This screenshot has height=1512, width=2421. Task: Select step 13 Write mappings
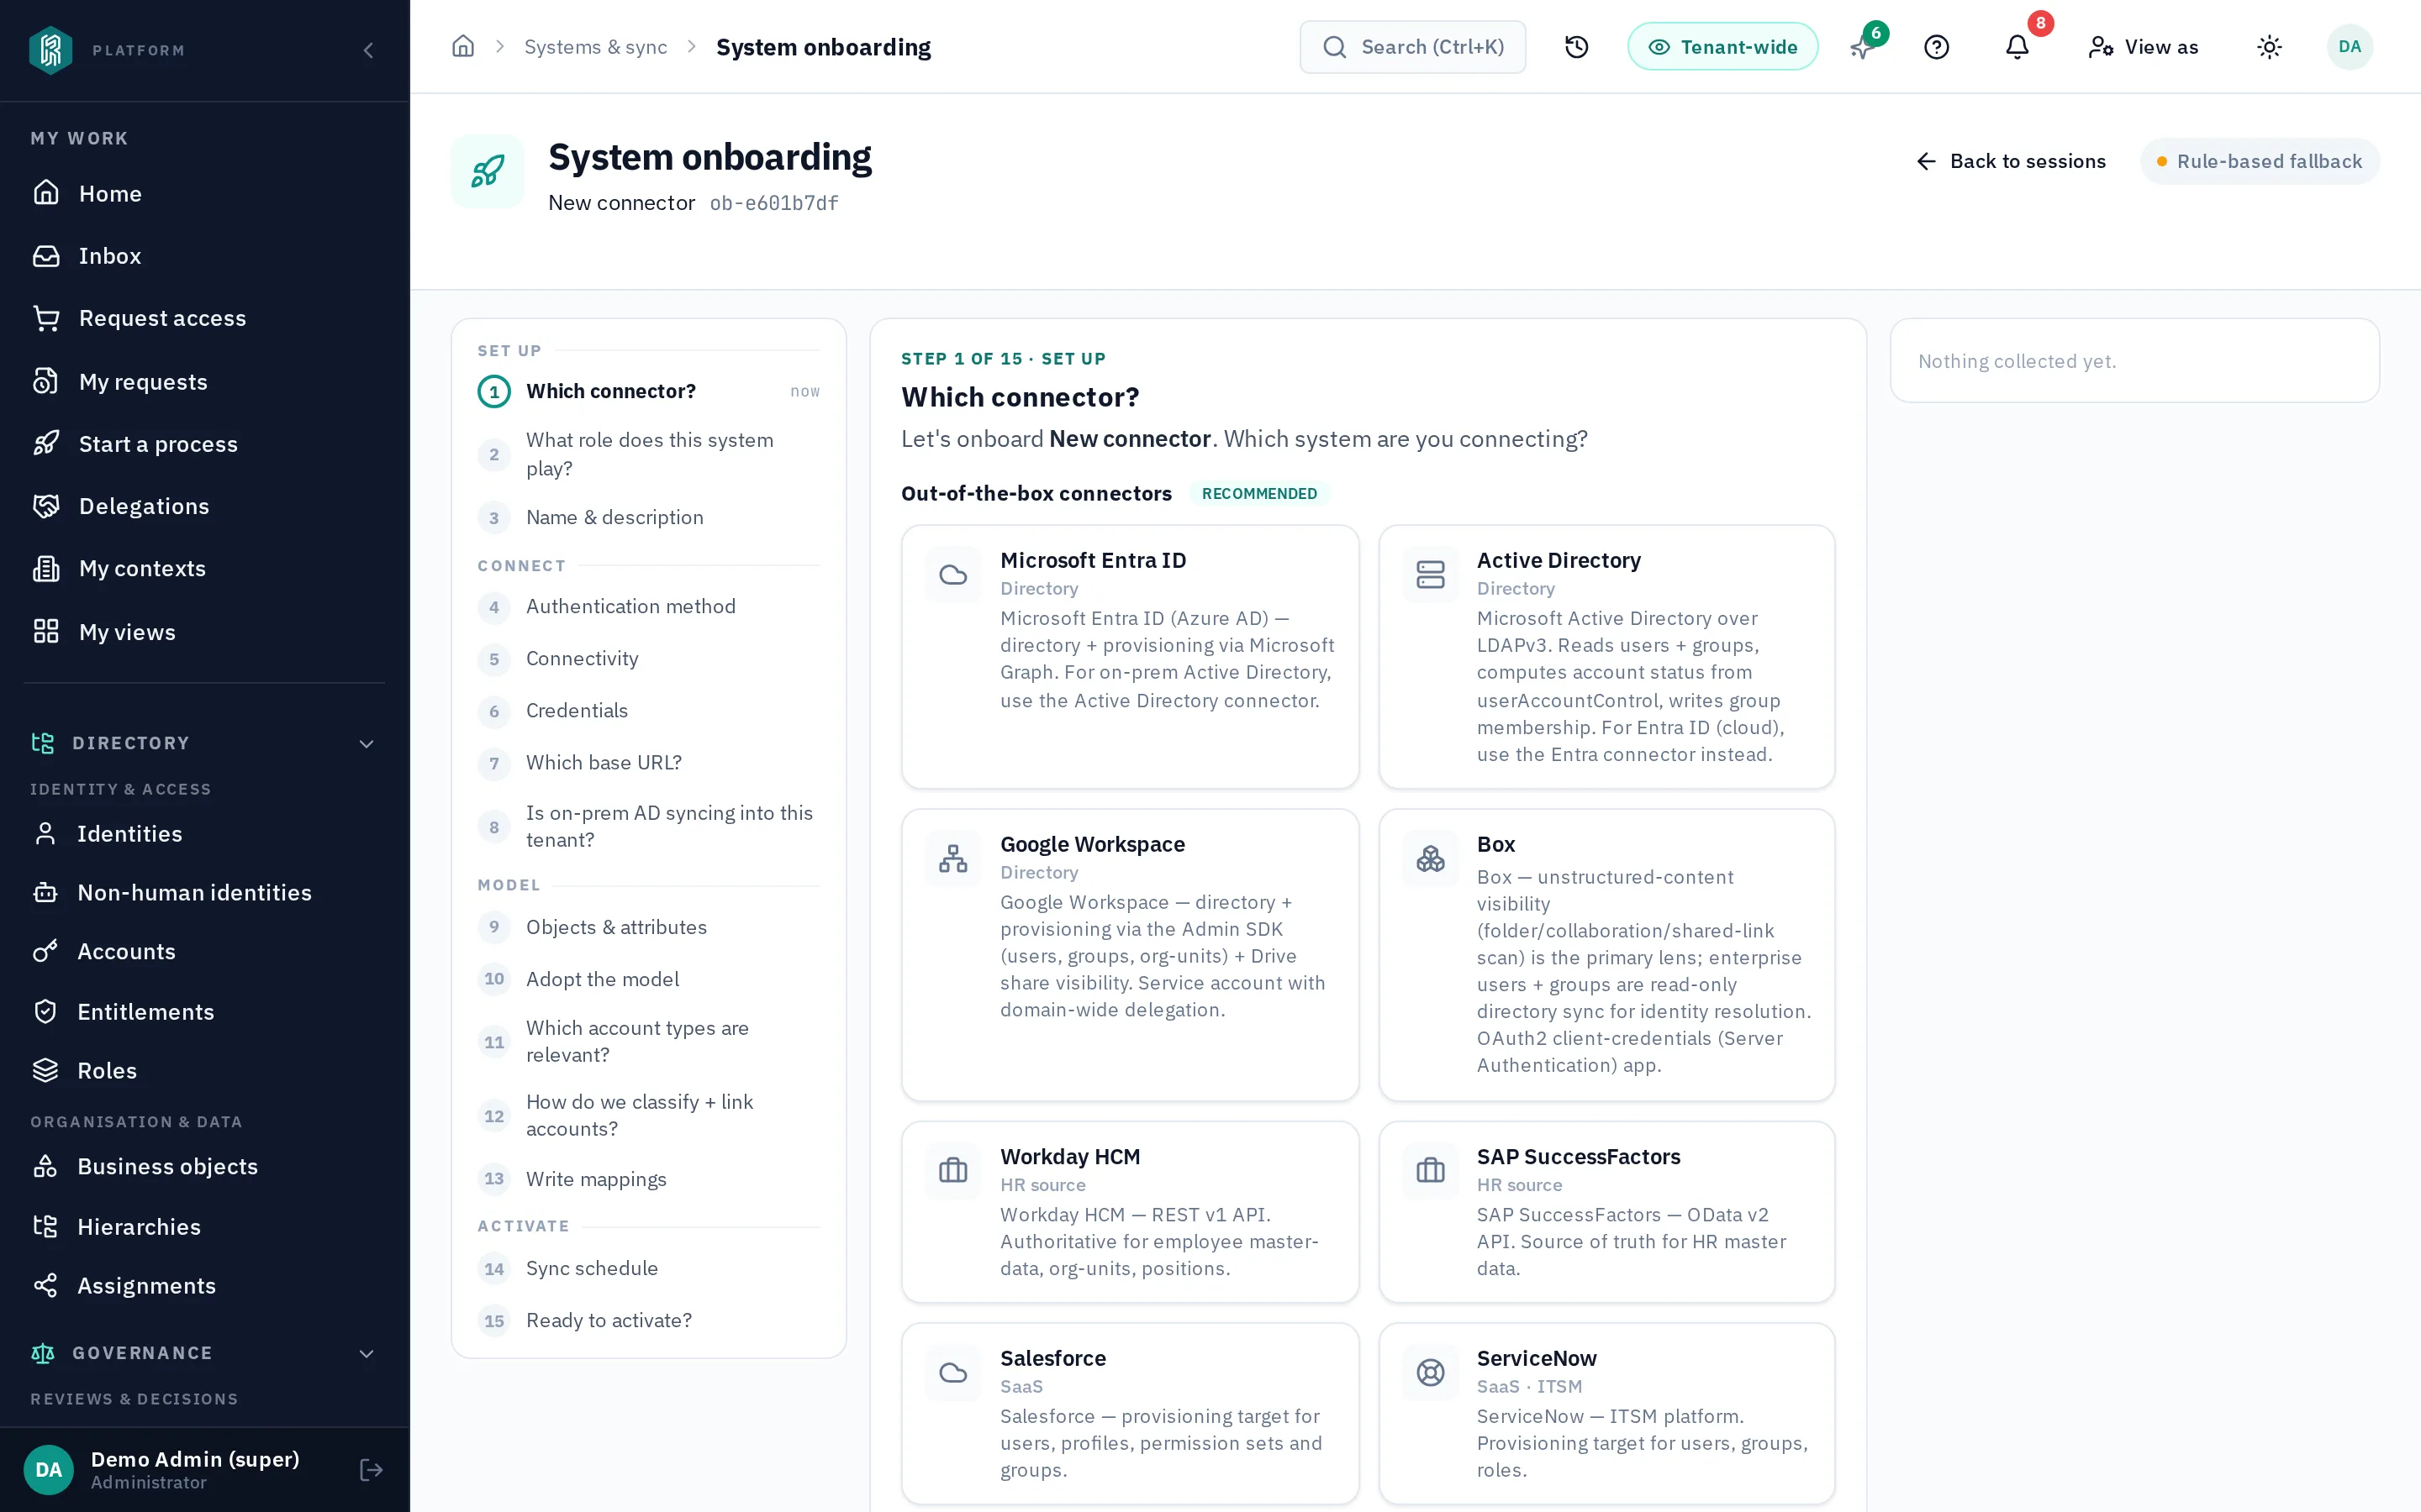pos(648,1179)
